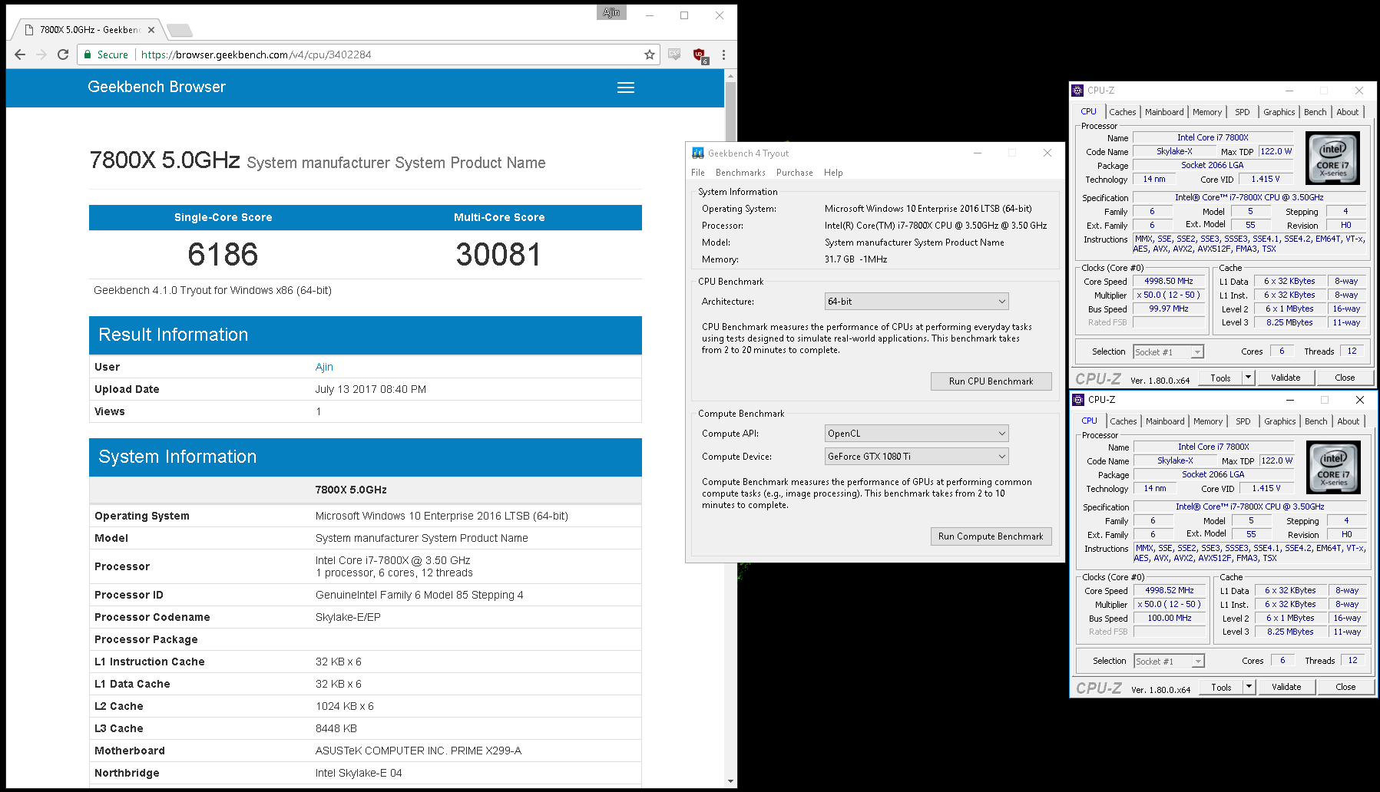
Task: Switch to Memory tab in upper CPU-Z
Action: (1207, 112)
